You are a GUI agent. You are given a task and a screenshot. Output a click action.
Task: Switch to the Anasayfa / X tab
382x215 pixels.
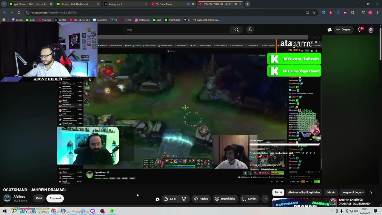pos(126,4)
